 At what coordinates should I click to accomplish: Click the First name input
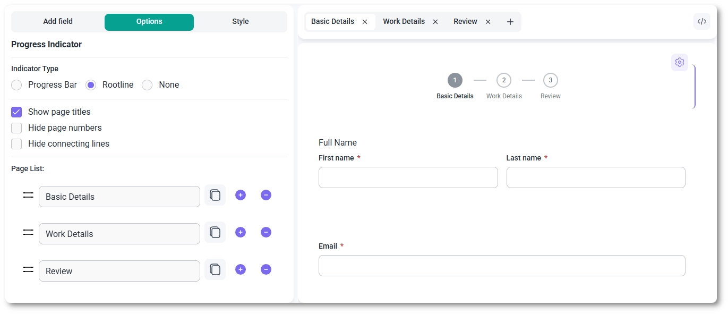(408, 177)
